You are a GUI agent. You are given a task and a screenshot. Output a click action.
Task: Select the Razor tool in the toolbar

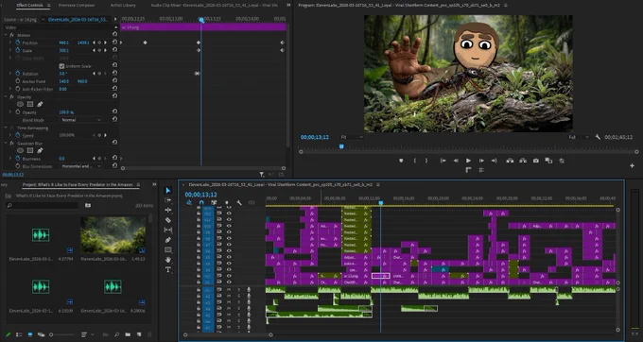point(168,220)
